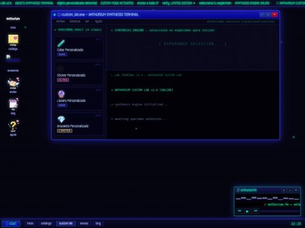Click the SPECIMEN_VAULT header
Image resolution: width=305 pixels, height=228 pixels.
pyautogui.click(x=78, y=30)
